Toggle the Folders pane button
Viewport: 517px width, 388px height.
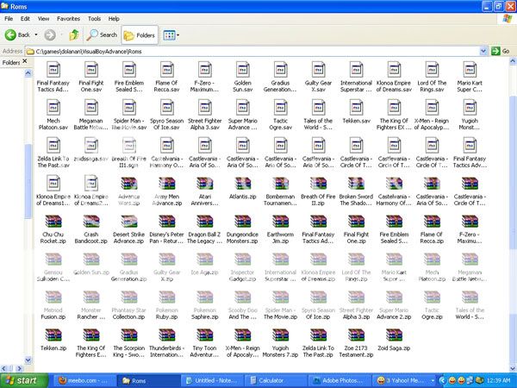click(139, 35)
